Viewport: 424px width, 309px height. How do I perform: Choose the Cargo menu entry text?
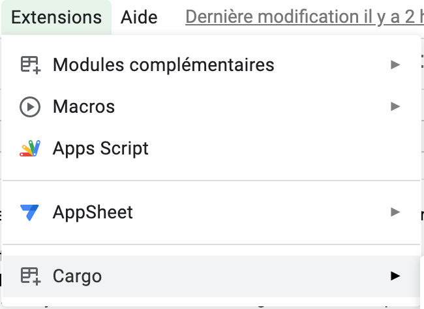[77, 276]
